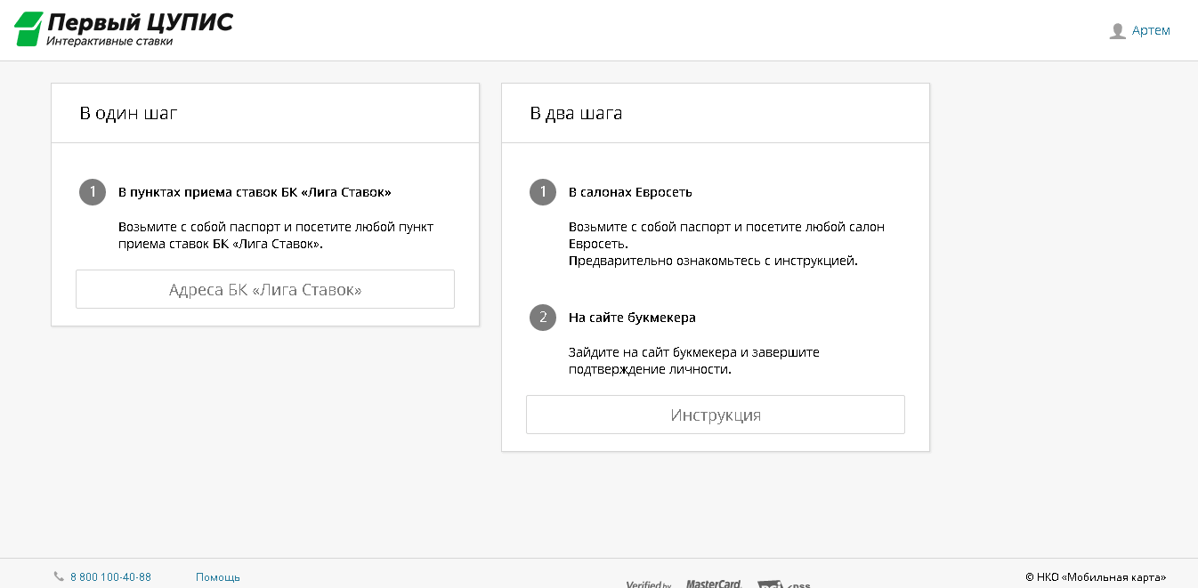
Task: Open the Инструкция button
Action: [x=716, y=415]
